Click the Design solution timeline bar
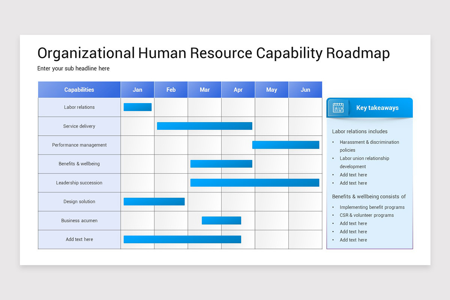This screenshot has width=450, height=300. point(154,201)
